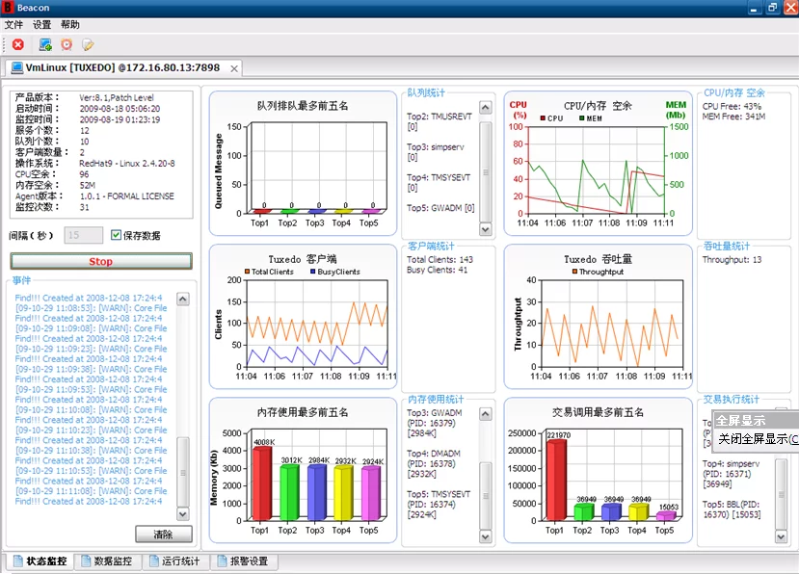Click the red X toolbar icon
This screenshot has height=574, width=799.
(18, 45)
